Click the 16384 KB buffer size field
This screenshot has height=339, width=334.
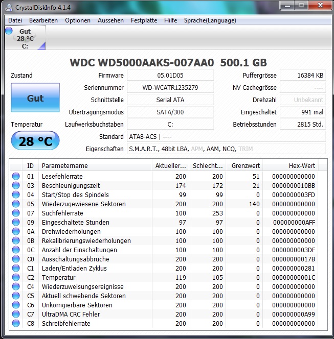(x=303, y=75)
